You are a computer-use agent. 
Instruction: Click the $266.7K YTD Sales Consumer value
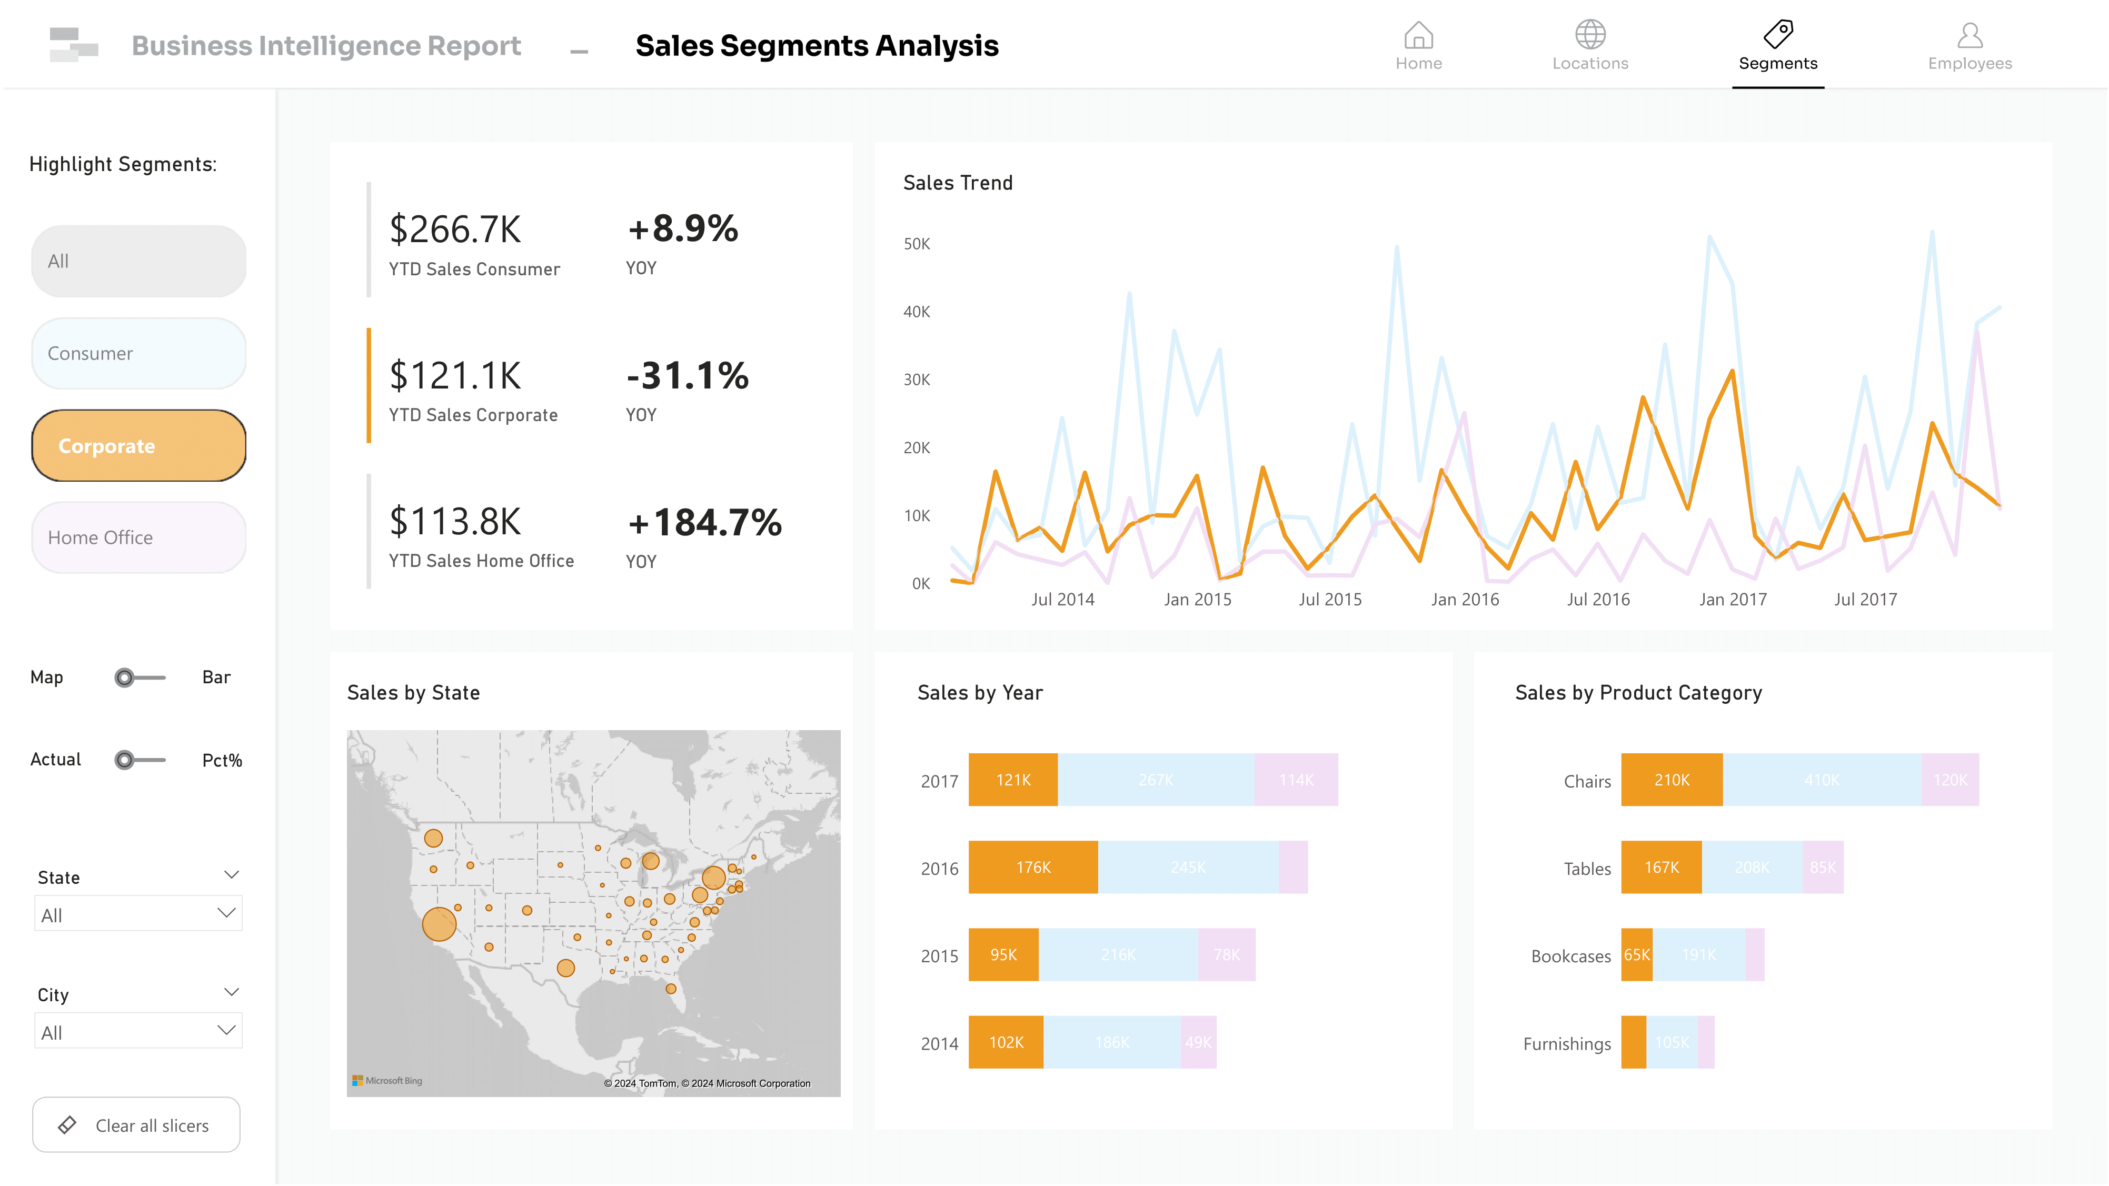455,229
